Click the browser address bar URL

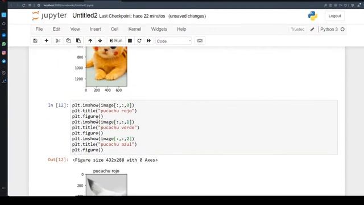[x=68, y=5]
